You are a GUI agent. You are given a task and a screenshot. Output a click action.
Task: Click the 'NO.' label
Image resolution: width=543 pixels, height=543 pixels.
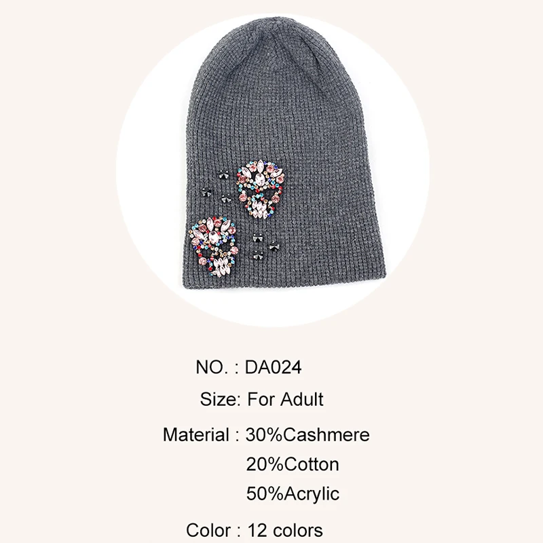point(212,367)
